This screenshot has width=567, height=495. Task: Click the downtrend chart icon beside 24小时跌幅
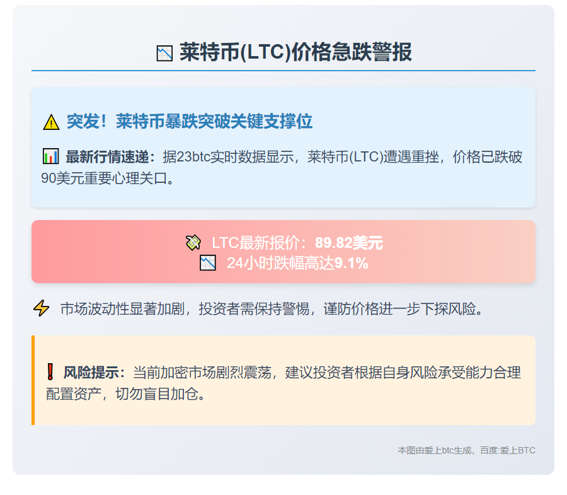(207, 263)
